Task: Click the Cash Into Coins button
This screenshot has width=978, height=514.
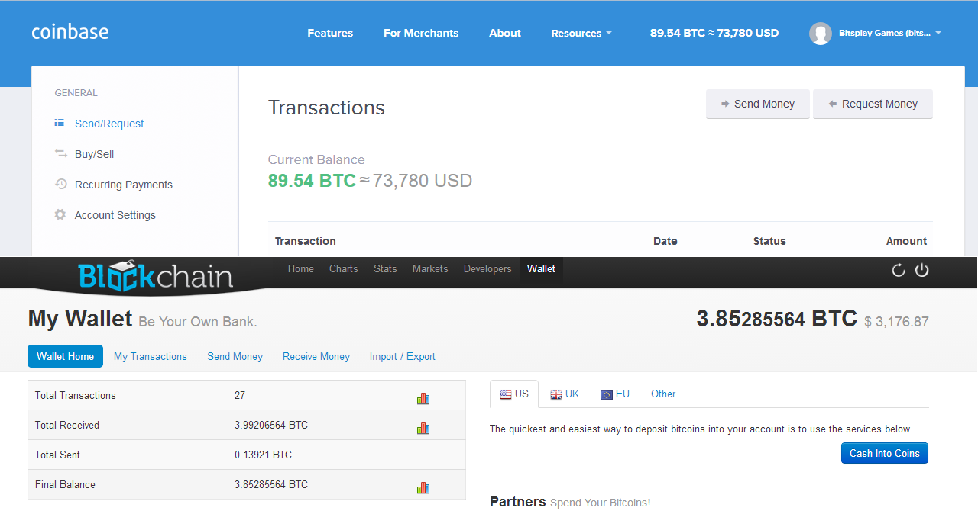Action: click(885, 453)
